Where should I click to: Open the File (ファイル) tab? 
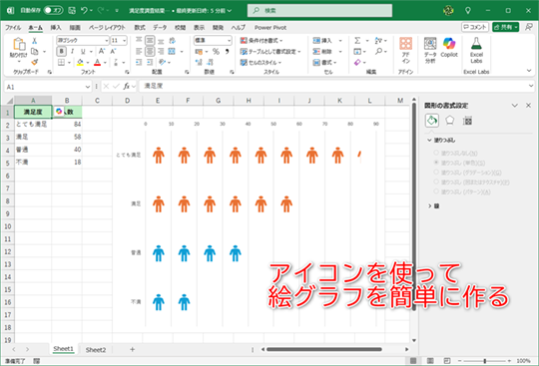click(13, 28)
